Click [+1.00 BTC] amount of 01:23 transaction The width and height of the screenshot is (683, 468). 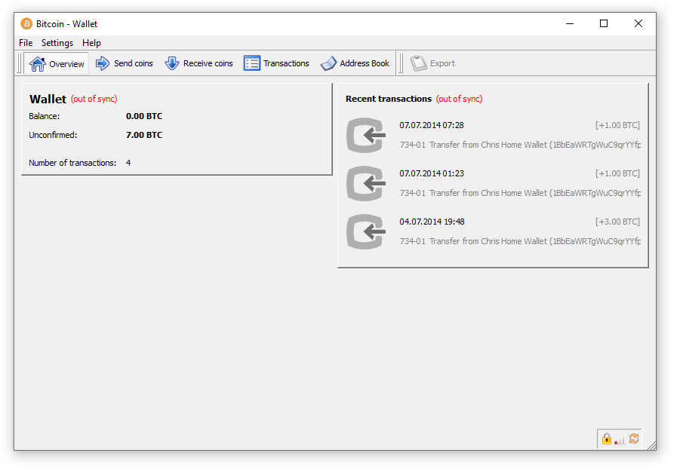click(x=617, y=173)
